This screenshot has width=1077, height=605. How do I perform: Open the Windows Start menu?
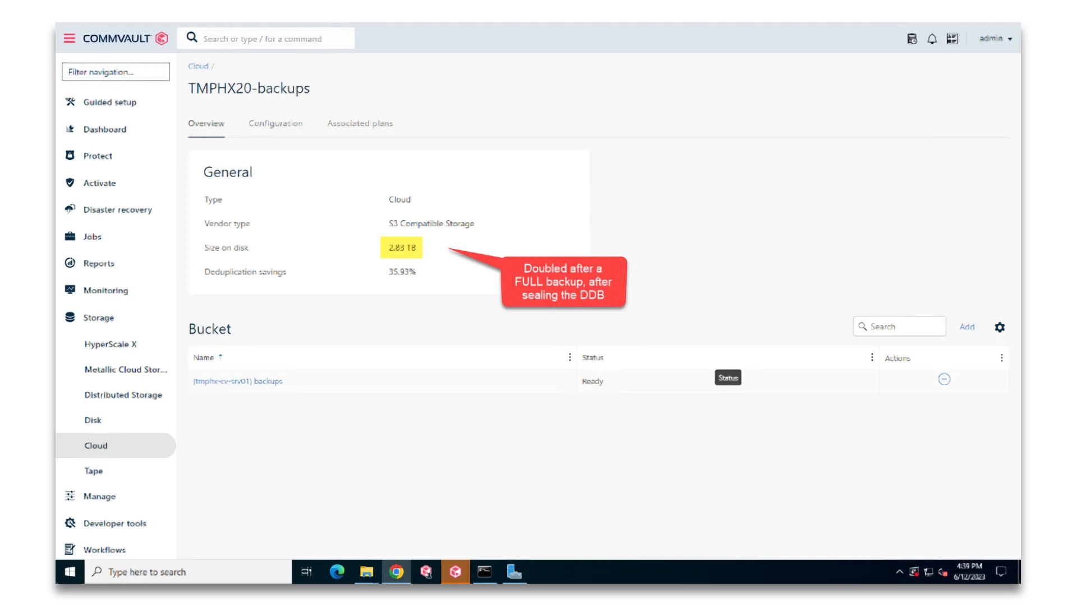click(x=70, y=571)
